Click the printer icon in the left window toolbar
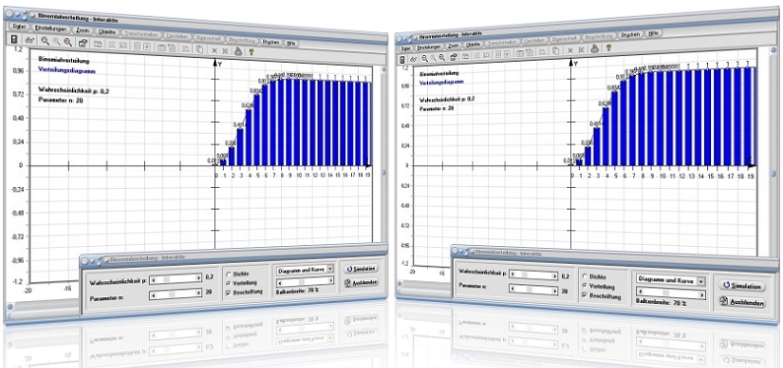 tap(239, 50)
